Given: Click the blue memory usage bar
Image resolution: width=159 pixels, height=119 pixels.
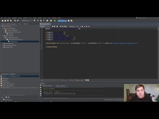Looking at the screenshot, I should [x=62, y=20].
